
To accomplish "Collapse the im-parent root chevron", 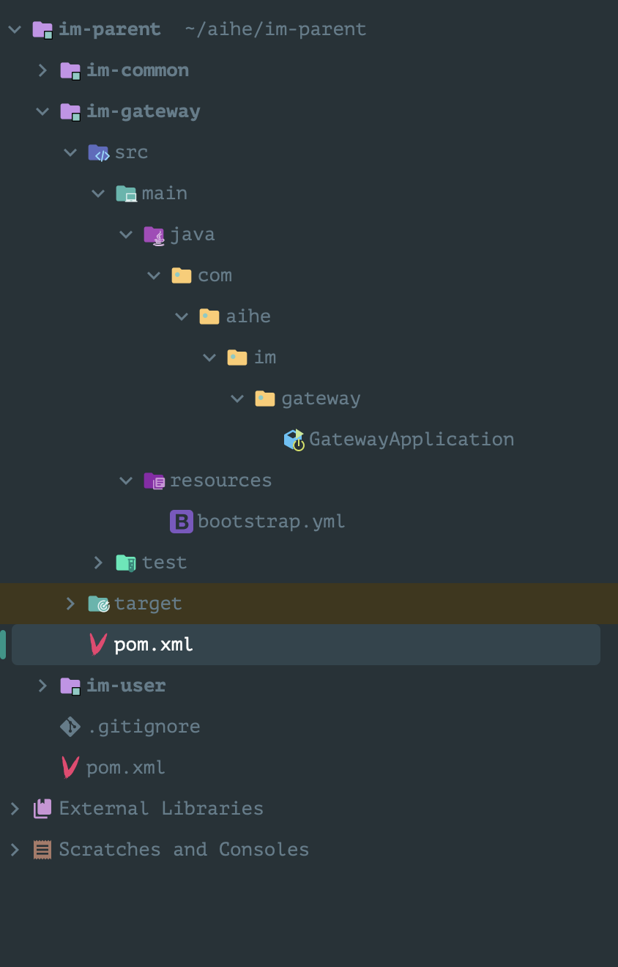I will [15, 29].
